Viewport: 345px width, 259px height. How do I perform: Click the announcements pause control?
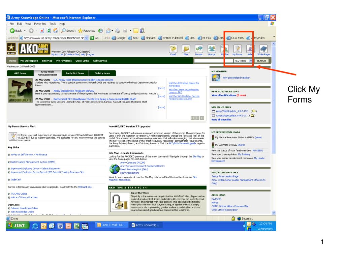coord(197,118)
